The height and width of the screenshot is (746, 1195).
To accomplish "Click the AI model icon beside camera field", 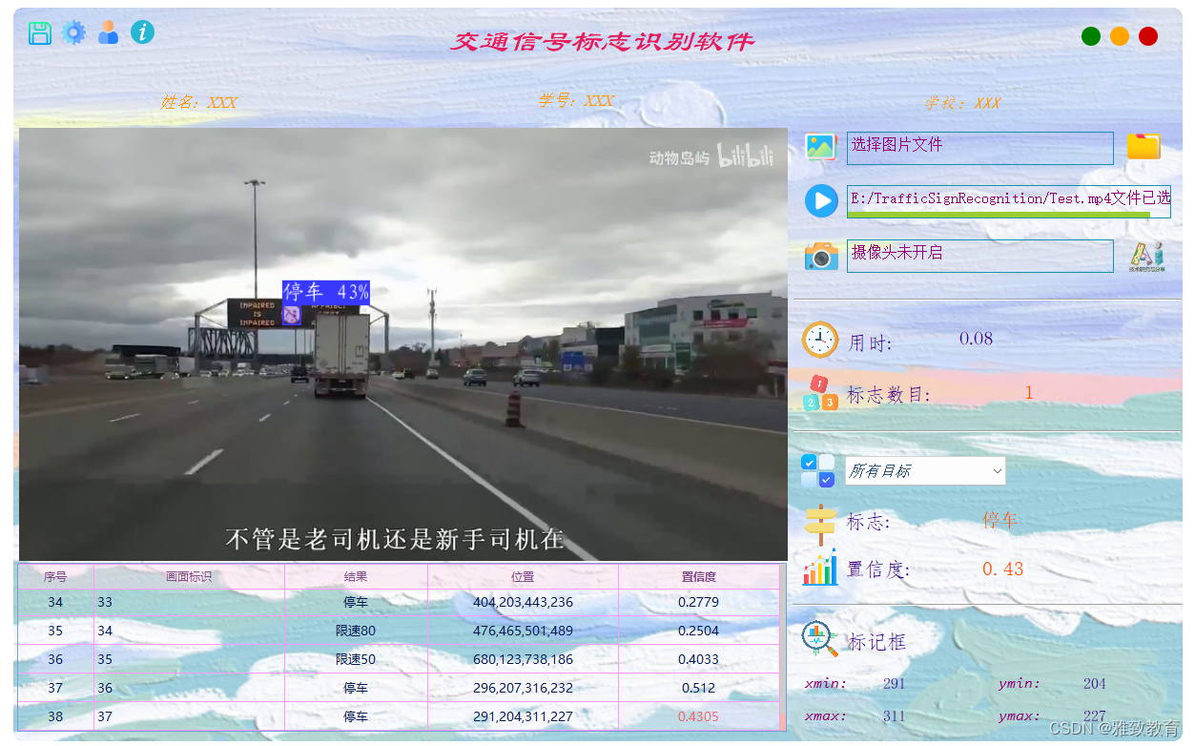I will 1146,257.
